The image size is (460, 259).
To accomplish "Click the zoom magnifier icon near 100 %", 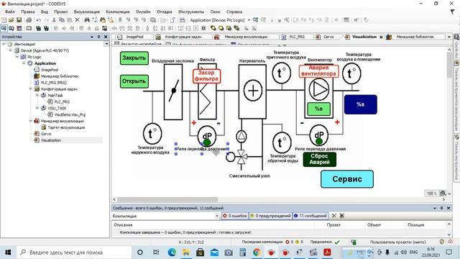I will coord(443,194).
